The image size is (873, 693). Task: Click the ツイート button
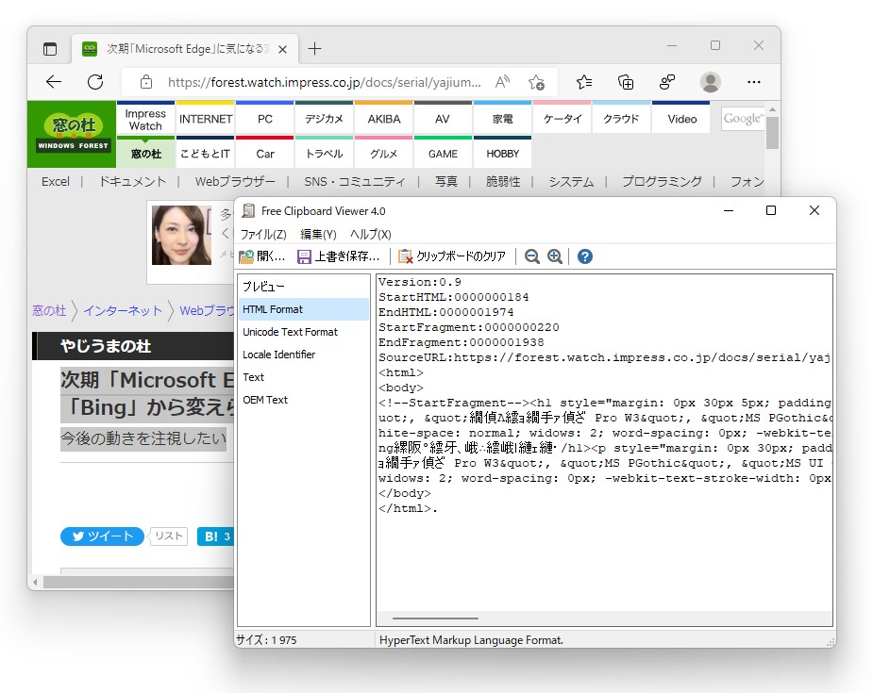pyautogui.click(x=102, y=536)
